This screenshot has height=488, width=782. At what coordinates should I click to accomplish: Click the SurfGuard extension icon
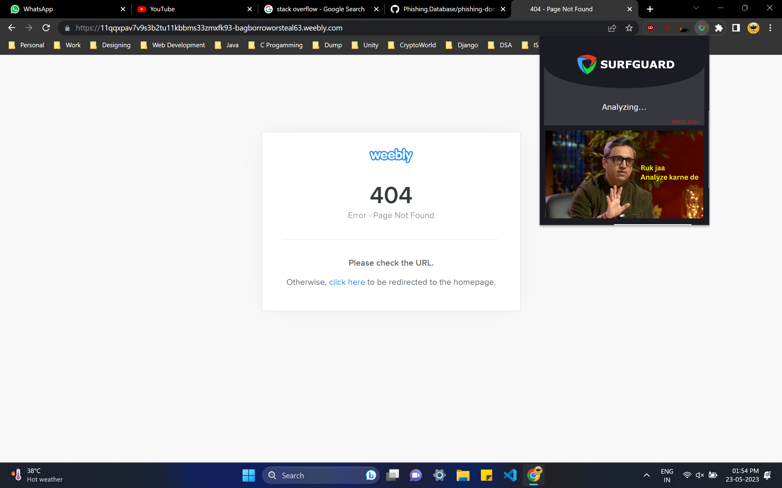702,28
